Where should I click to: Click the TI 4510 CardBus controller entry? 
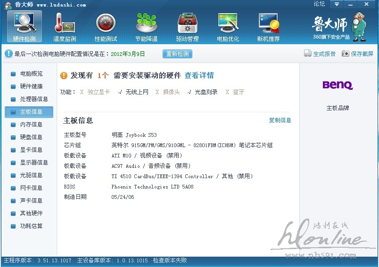click(182, 176)
